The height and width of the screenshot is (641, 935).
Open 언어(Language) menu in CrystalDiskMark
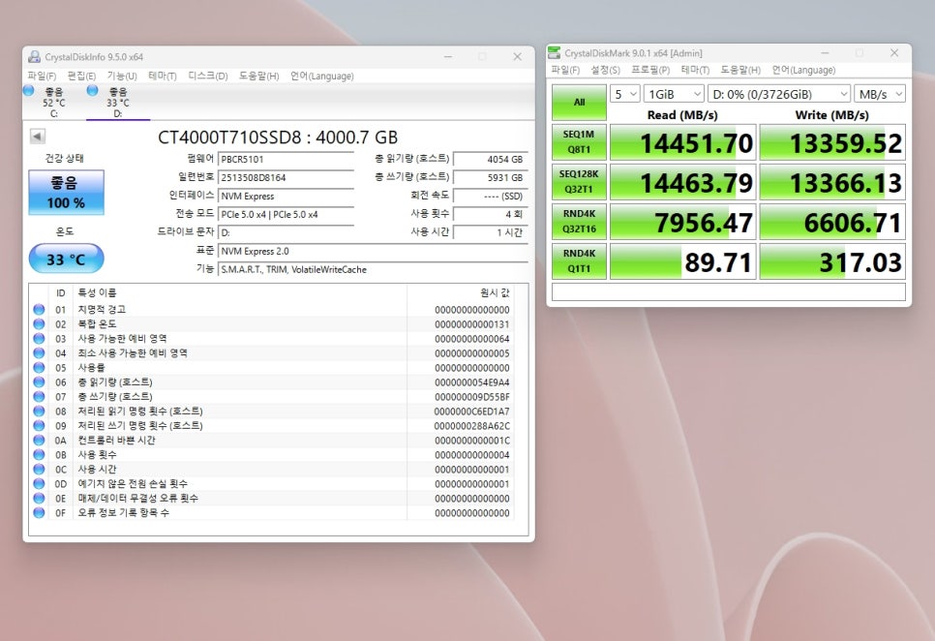(x=803, y=70)
